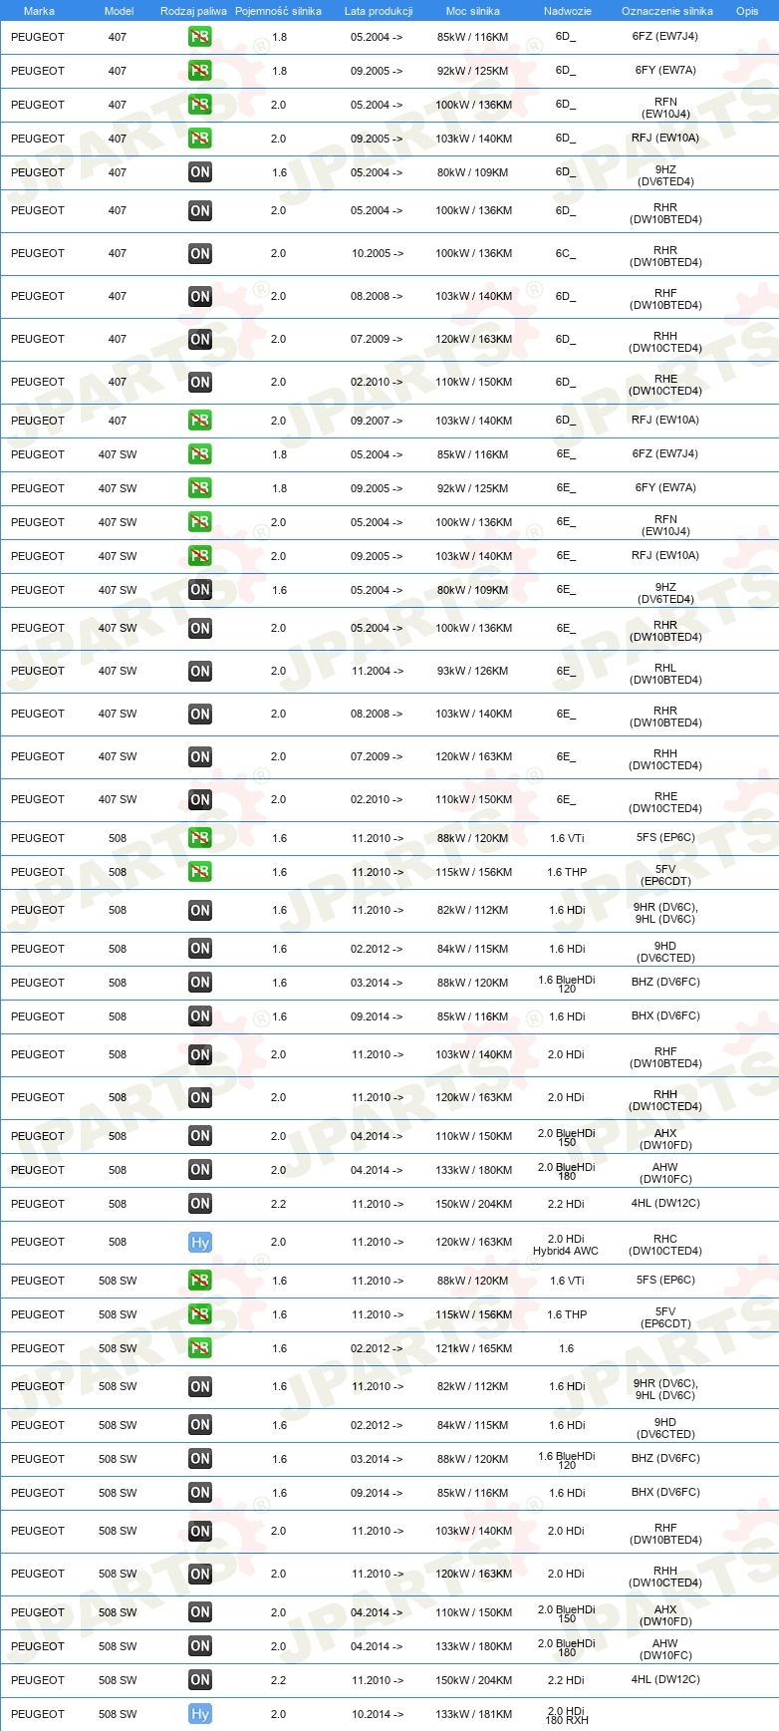Click diesel ON icon in 407 6D_ RHF row

tap(199, 297)
